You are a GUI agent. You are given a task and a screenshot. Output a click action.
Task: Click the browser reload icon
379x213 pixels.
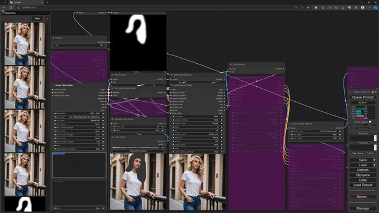pyautogui.click(x=11, y=8)
